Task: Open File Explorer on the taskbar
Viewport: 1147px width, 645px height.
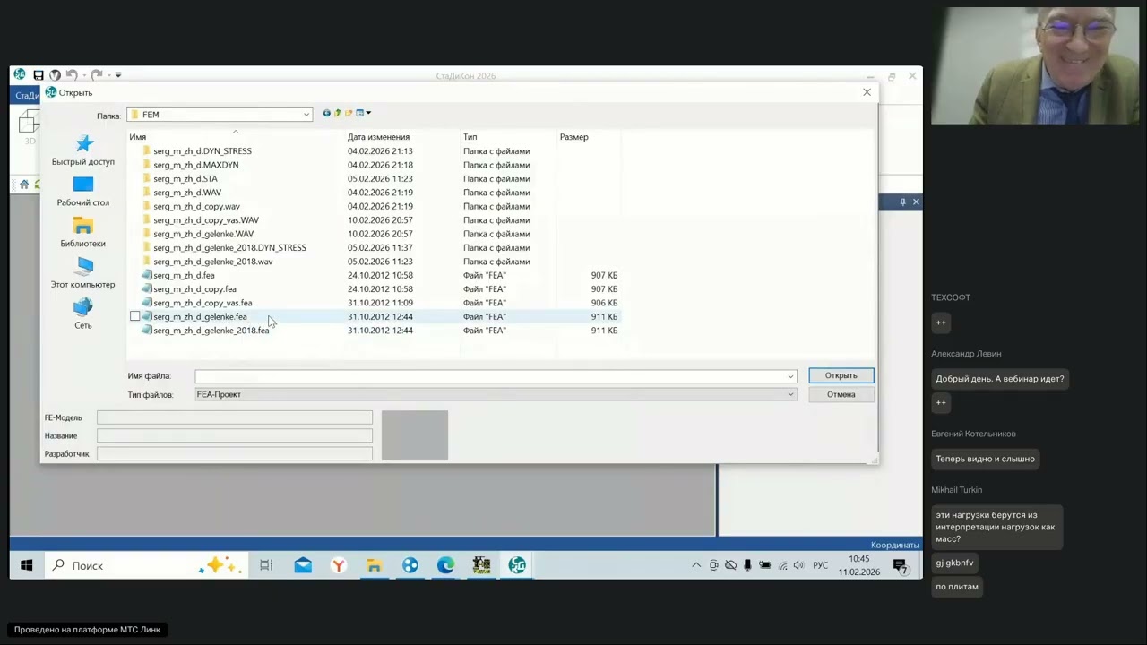Action: coord(375,566)
